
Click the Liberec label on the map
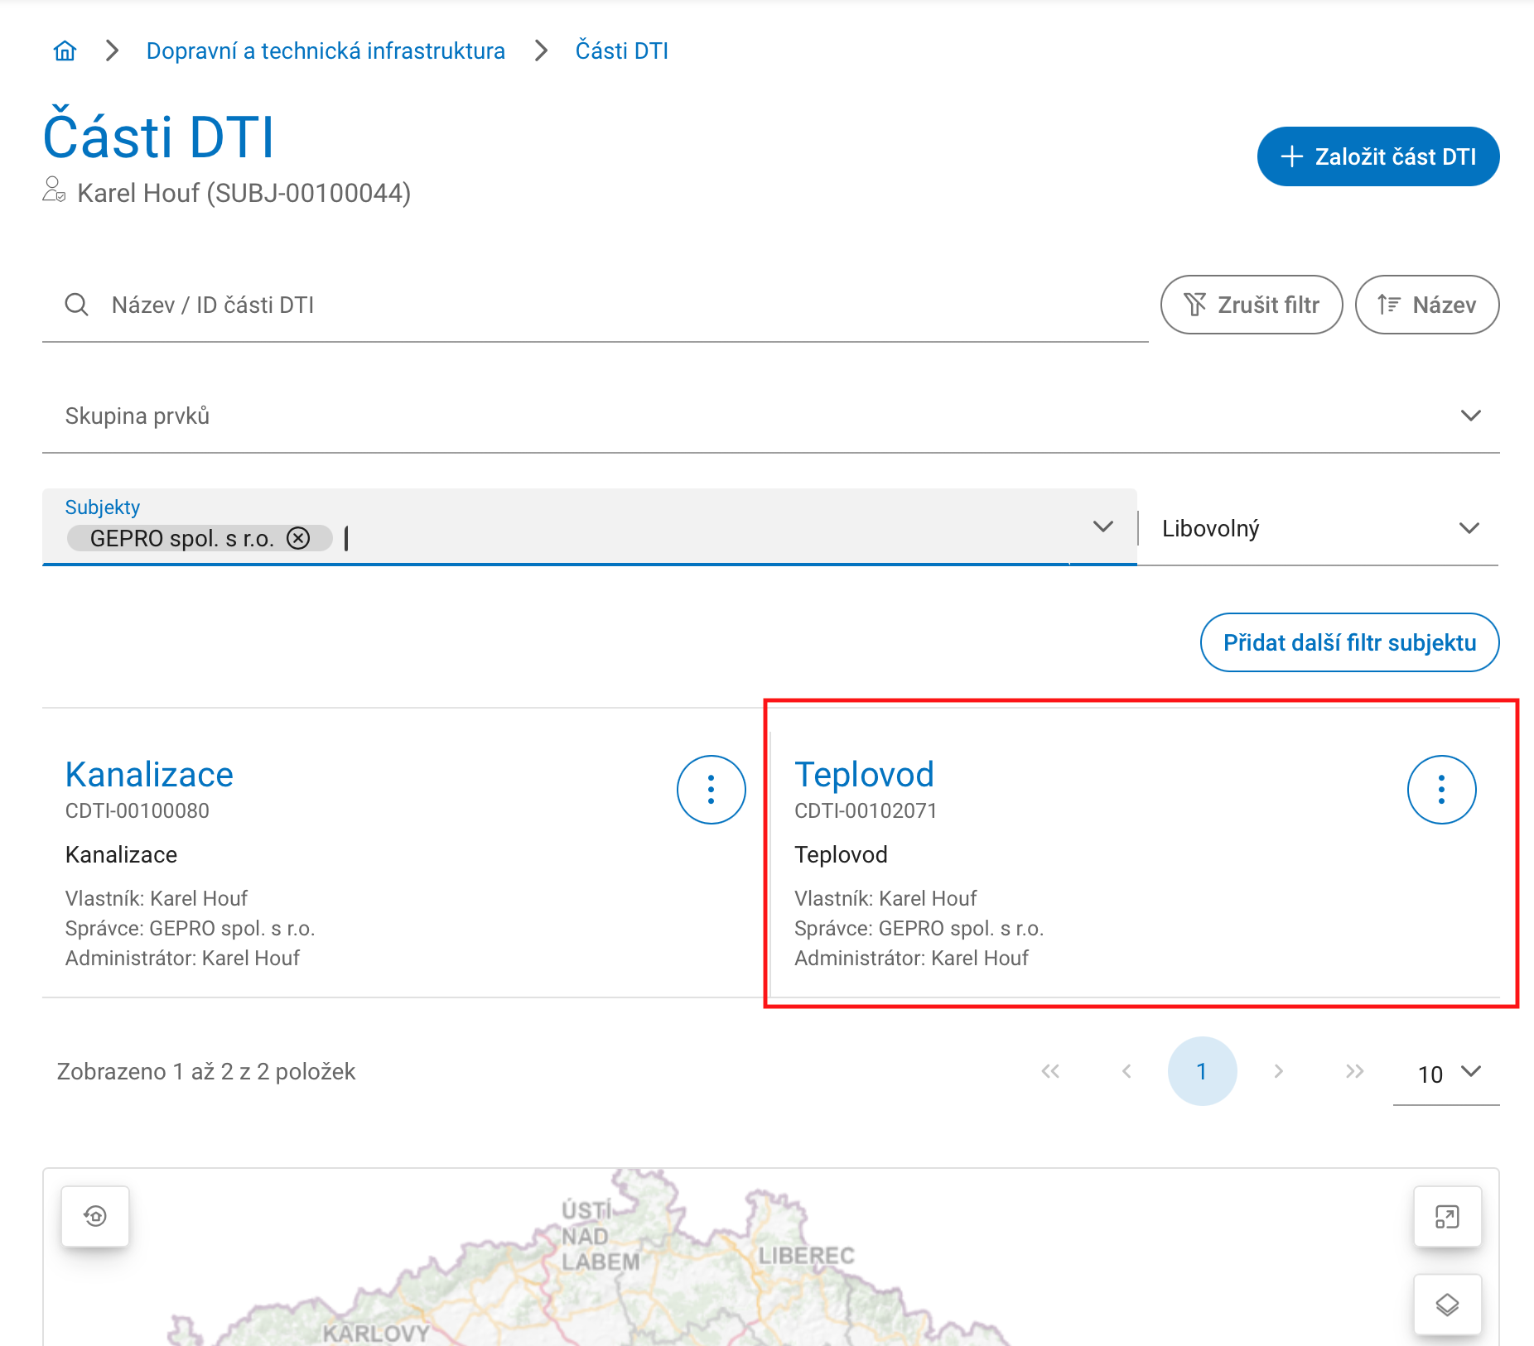806,1256
